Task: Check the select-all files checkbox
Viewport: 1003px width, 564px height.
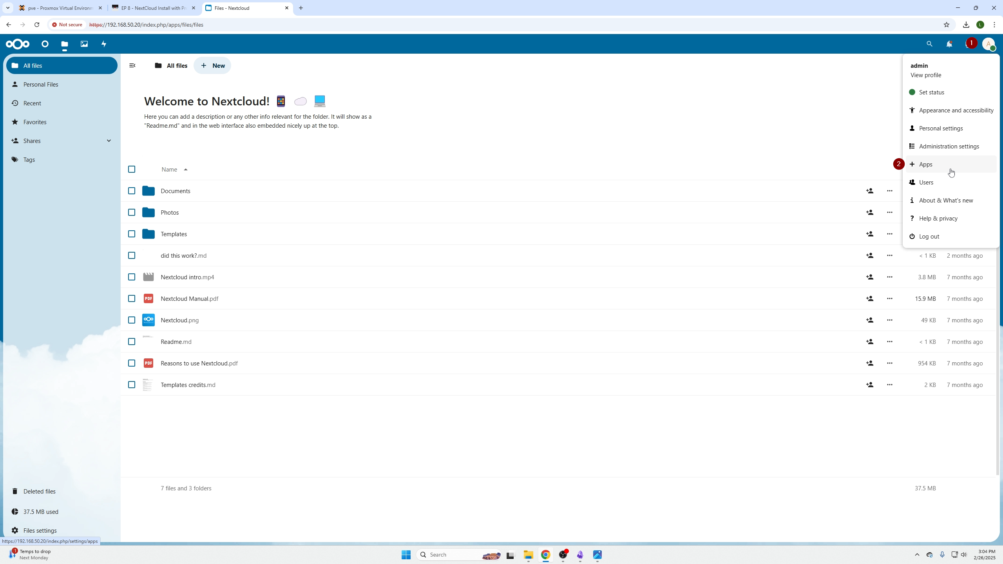Action: coord(132,169)
